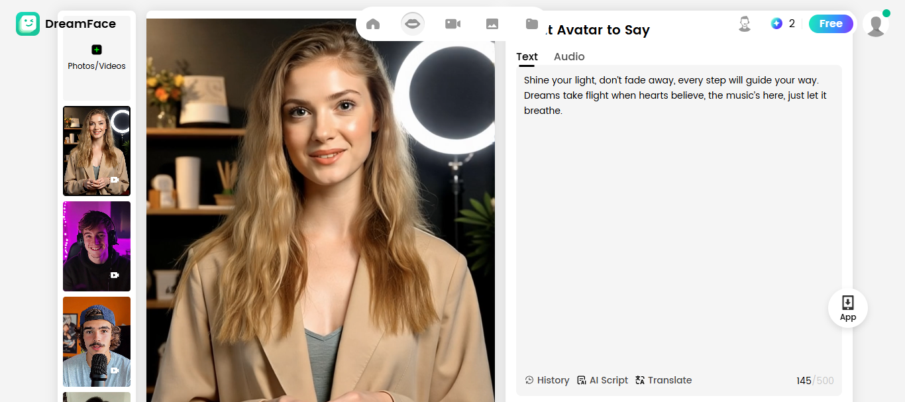Switch to the Audio tab
The height and width of the screenshot is (402, 905).
point(569,57)
